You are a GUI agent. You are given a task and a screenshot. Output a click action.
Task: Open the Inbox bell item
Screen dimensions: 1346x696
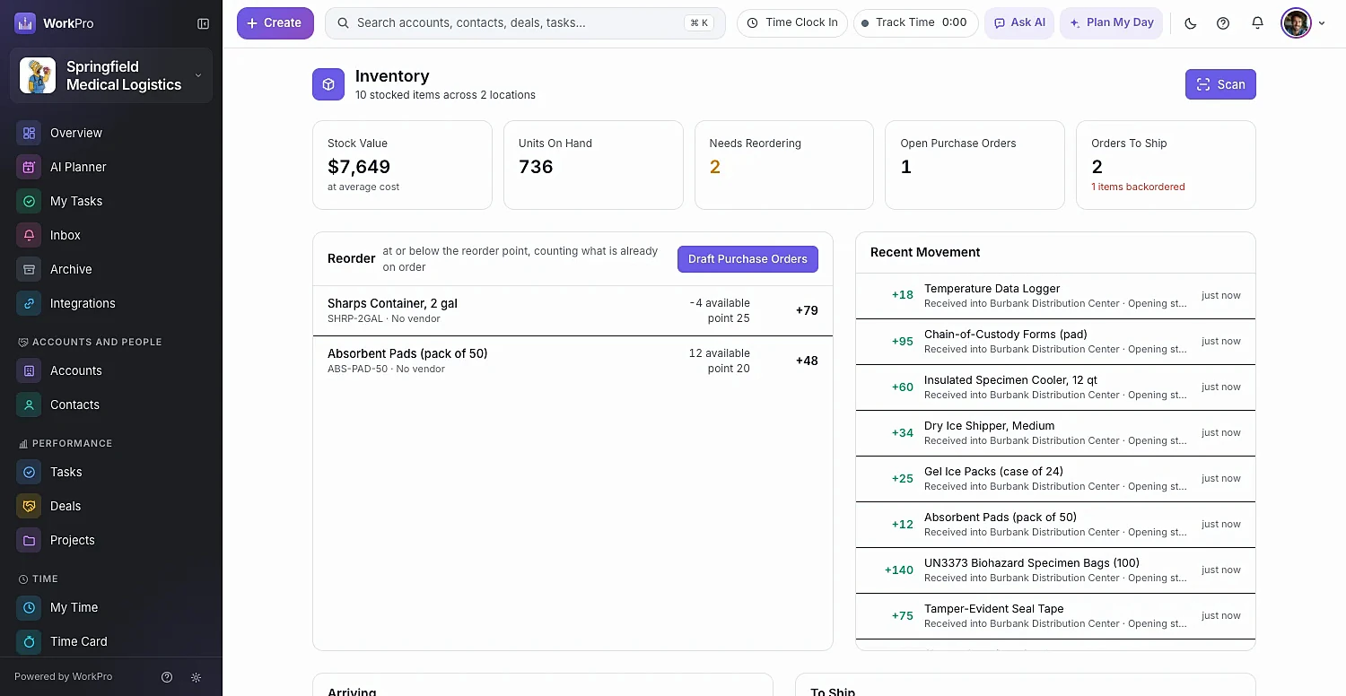(x=111, y=235)
